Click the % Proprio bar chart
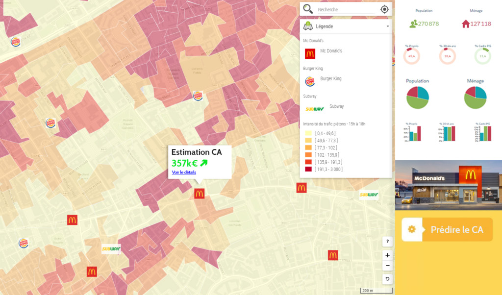The height and width of the screenshot is (295, 502). tap(412, 133)
